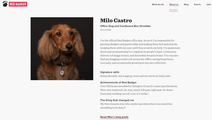Go to the Blog page
This screenshot has width=212, height=120.
186,5
